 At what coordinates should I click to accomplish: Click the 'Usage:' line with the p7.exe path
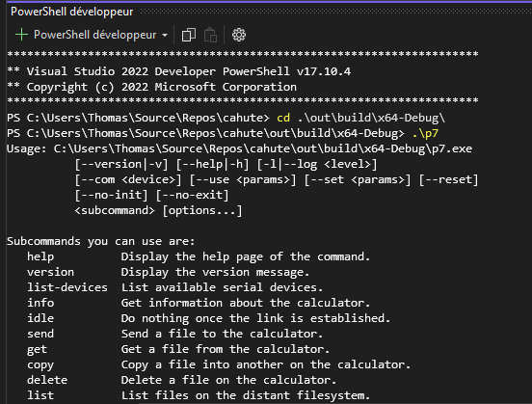click(x=239, y=148)
